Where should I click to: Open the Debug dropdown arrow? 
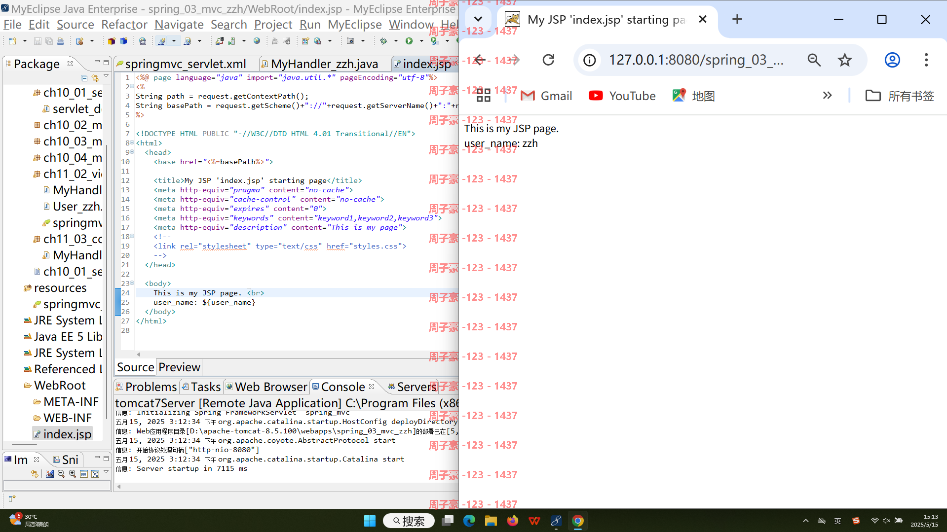(395, 41)
